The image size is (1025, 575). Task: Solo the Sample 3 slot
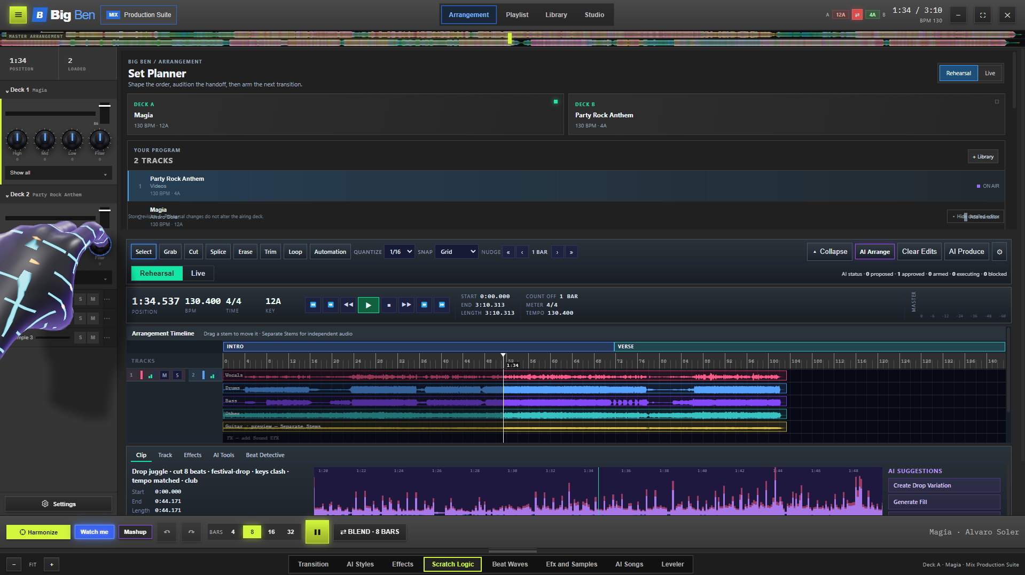point(81,337)
